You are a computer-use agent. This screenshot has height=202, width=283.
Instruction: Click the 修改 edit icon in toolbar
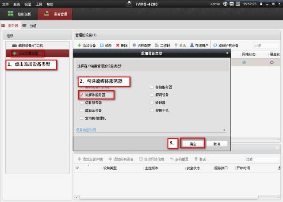102,45
